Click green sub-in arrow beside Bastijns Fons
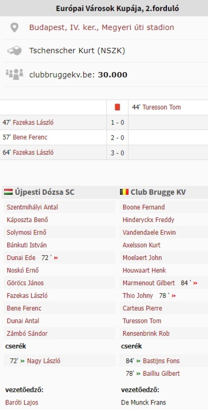The image size is (208, 410). pos(138,361)
